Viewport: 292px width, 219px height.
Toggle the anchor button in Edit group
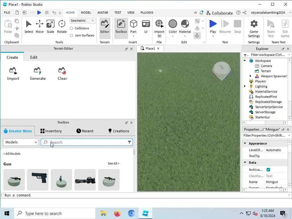point(197,35)
